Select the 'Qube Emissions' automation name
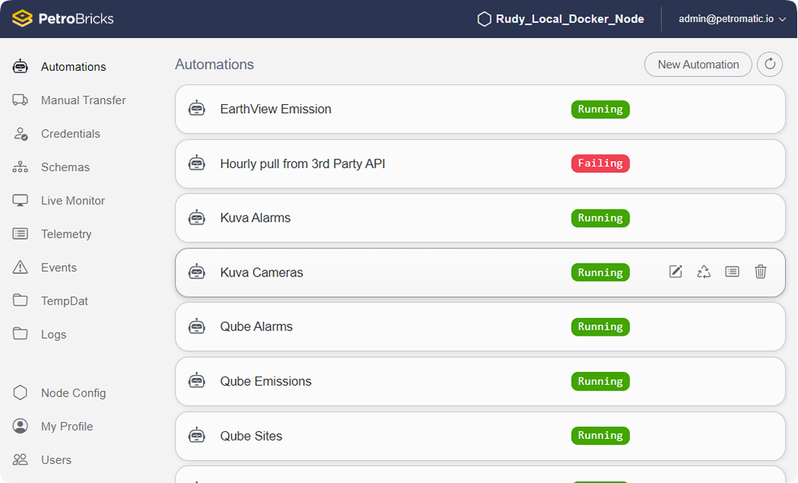This screenshot has height=483, width=798. [266, 381]
